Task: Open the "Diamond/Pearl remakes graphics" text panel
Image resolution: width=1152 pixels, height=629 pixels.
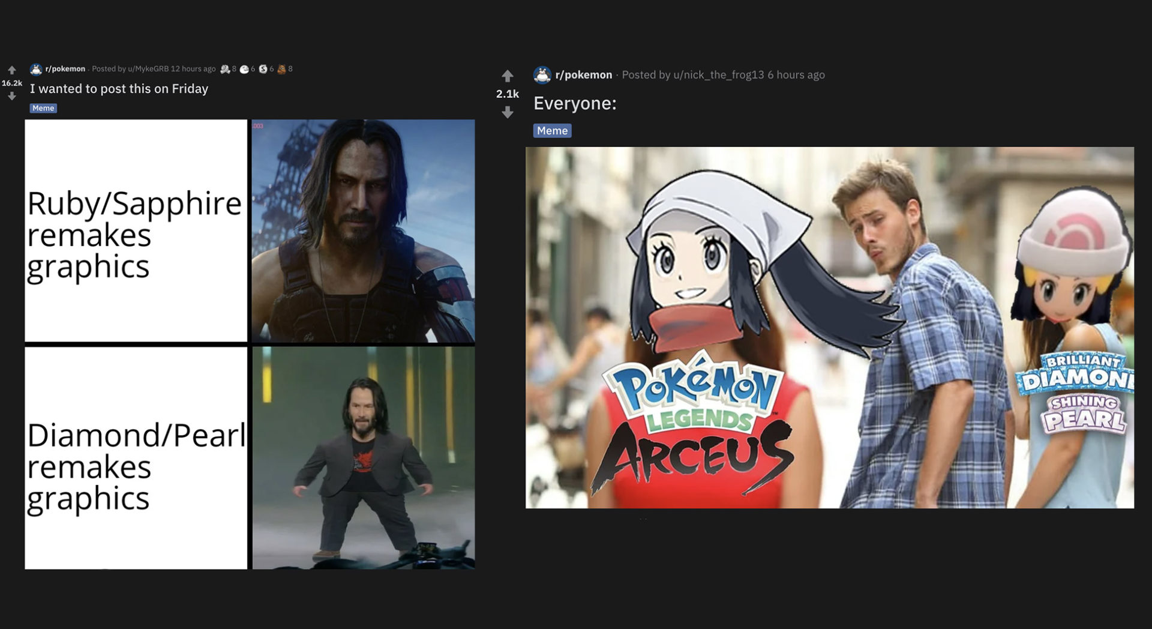Action: point(136,458)
